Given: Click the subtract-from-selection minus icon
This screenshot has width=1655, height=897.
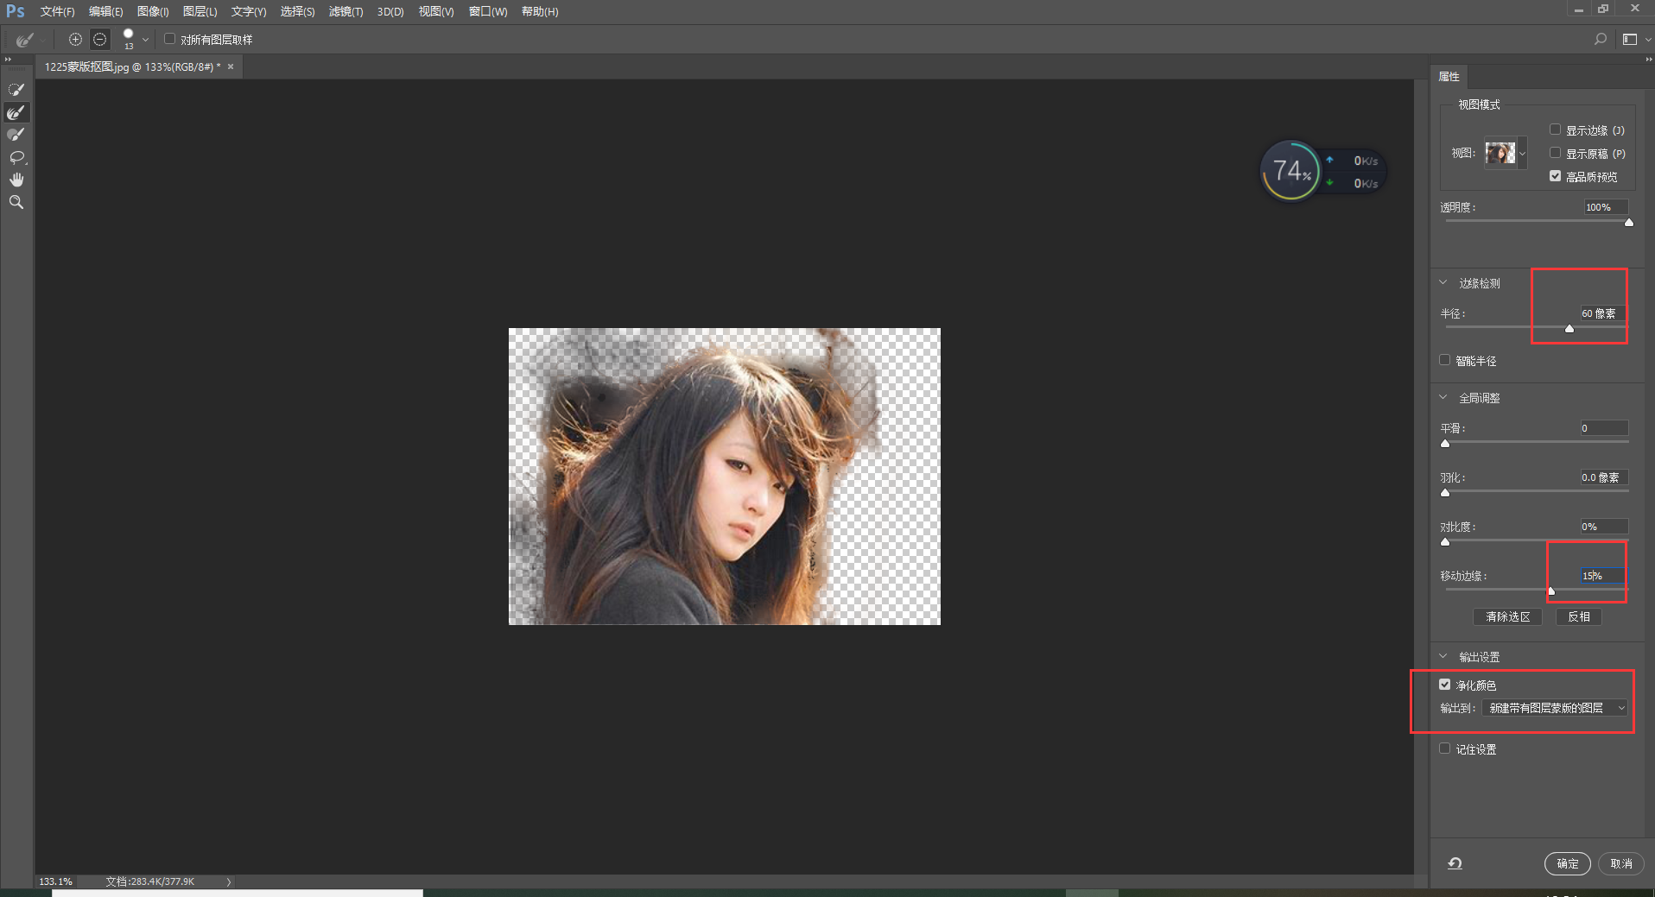Looking at the screenshot, I should point(100,40).
